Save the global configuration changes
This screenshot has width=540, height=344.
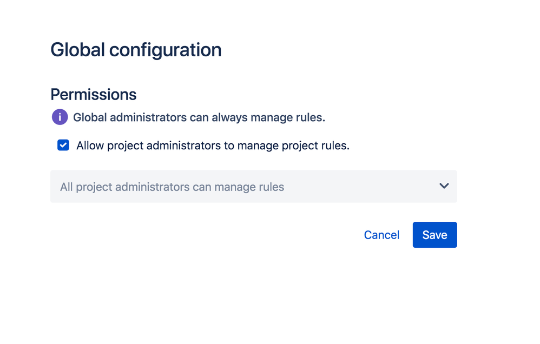[434, 235]
